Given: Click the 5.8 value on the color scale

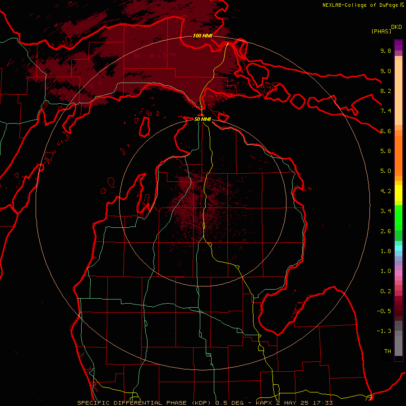Looking at the screenshot, I should tap(386, 151).
